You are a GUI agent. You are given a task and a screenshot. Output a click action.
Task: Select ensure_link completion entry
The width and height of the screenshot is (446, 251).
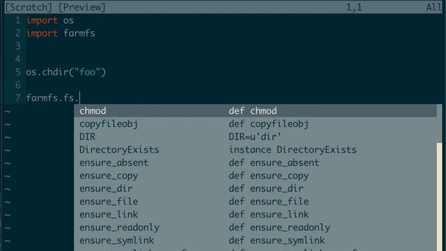[109, 215]
